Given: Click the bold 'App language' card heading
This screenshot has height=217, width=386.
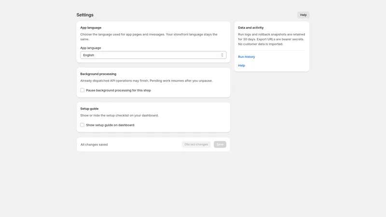Looking at the screenshot, I should coord(91,27).
